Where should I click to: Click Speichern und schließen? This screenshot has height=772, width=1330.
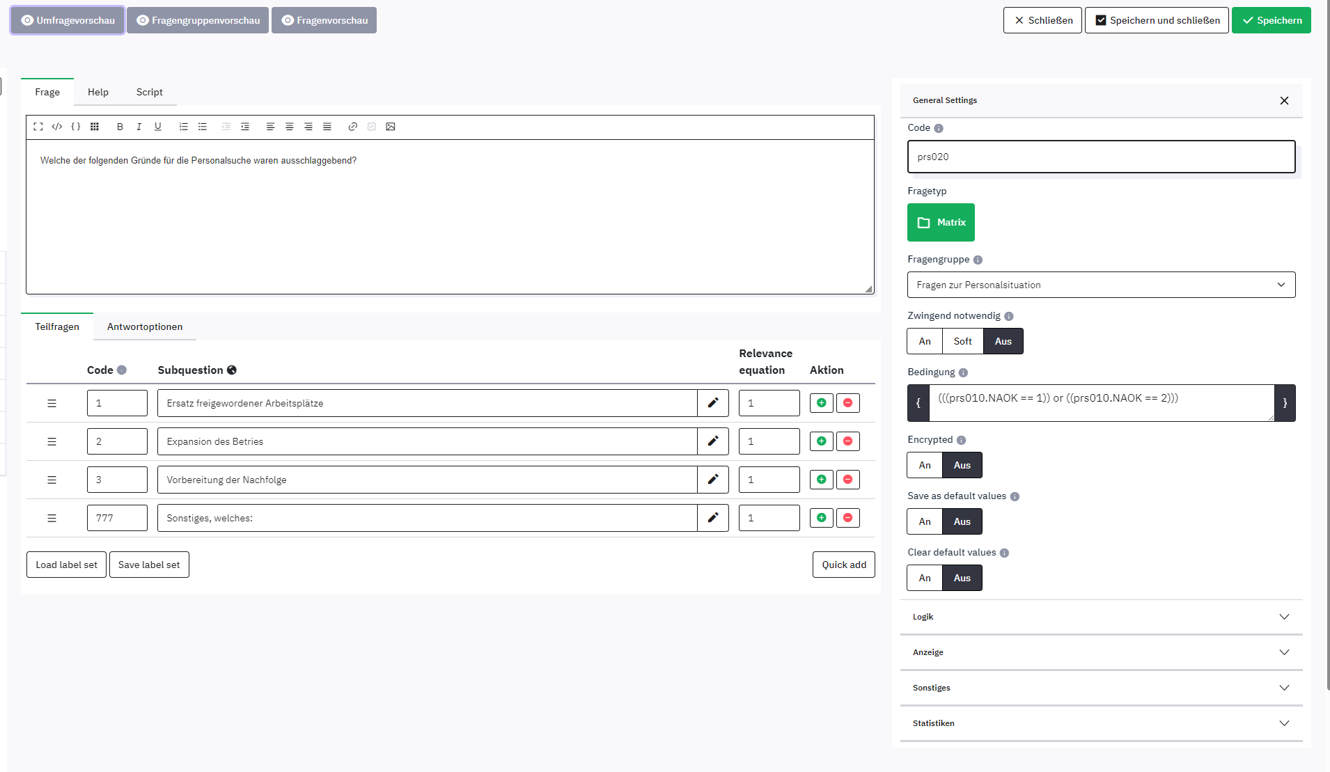coord(1157,20)
